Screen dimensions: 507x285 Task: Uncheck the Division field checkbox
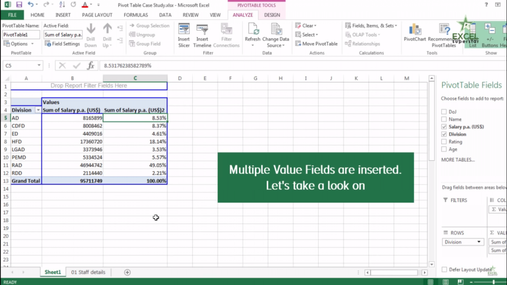pyautogui.click(x=444, y=134)
